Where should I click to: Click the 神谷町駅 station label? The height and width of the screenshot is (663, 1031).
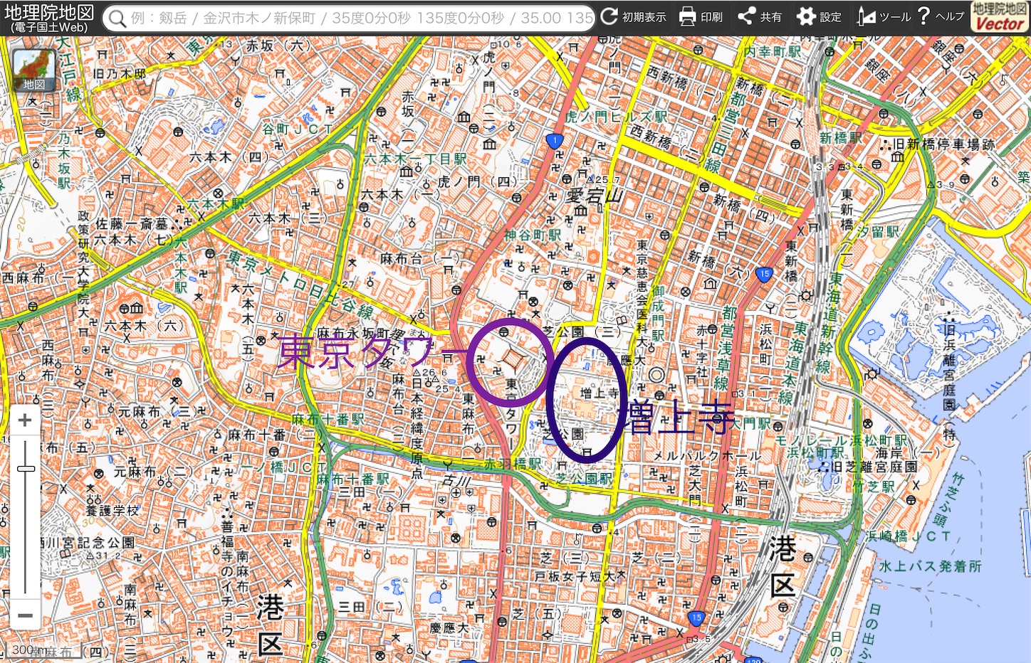(533, 235)
